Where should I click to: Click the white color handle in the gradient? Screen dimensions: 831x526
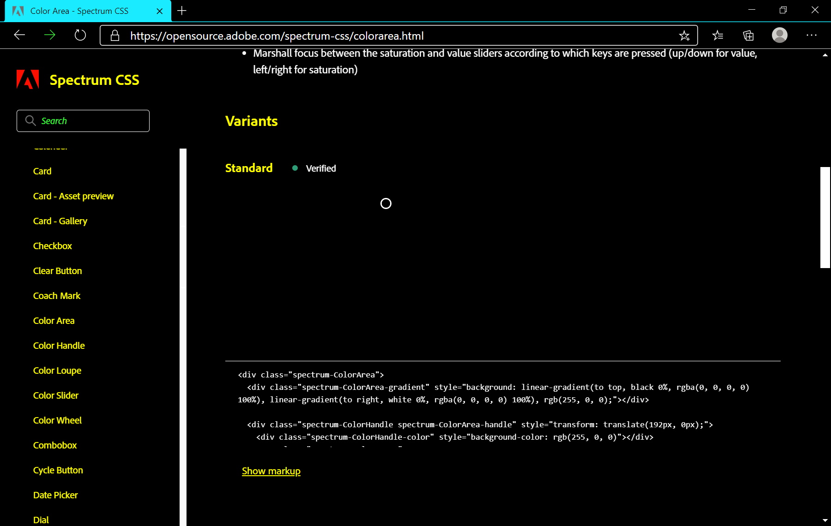pos(386,203)
